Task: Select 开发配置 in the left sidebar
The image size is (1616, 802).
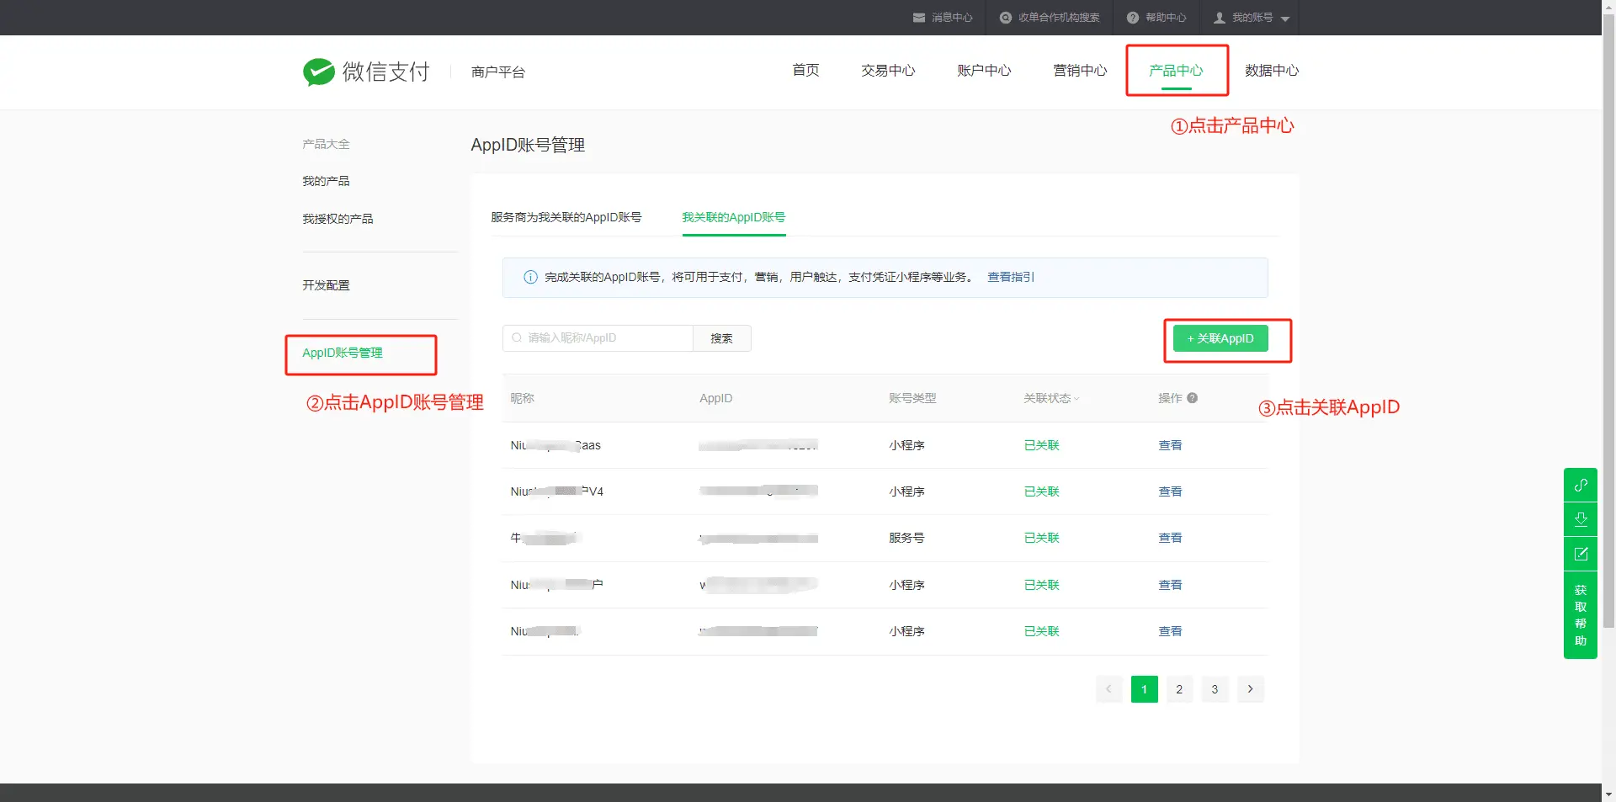Action: 326,285
